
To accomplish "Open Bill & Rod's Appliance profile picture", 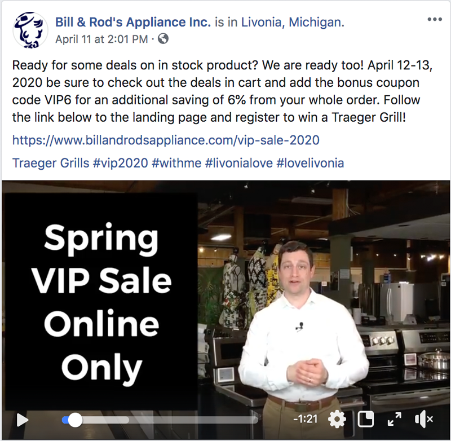I will 30,30.
